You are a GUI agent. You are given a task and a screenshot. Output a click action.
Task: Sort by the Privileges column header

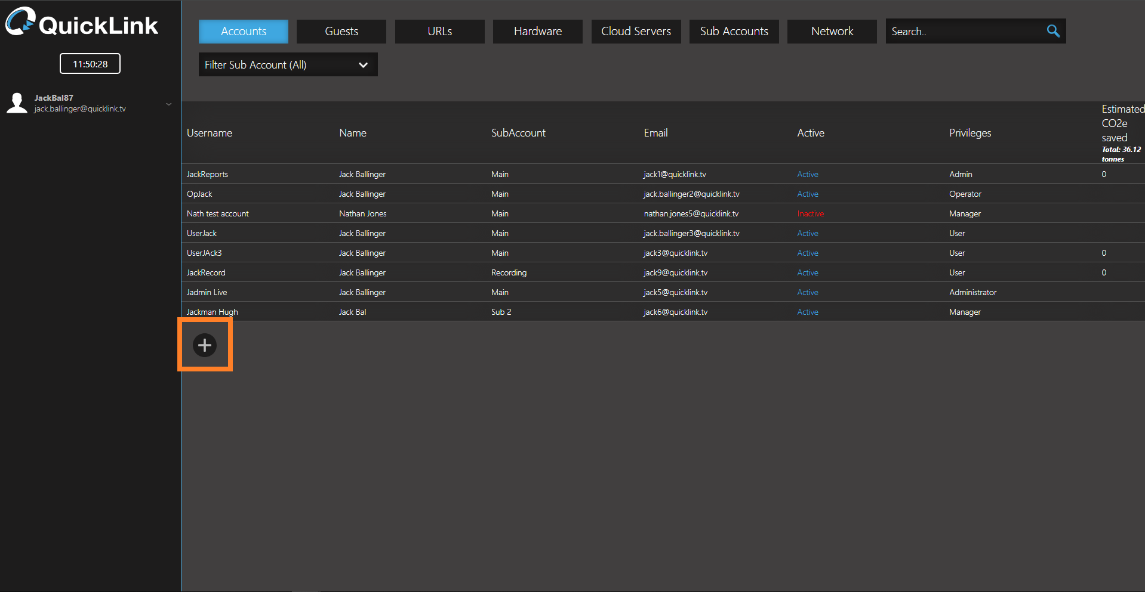(969, 133)
